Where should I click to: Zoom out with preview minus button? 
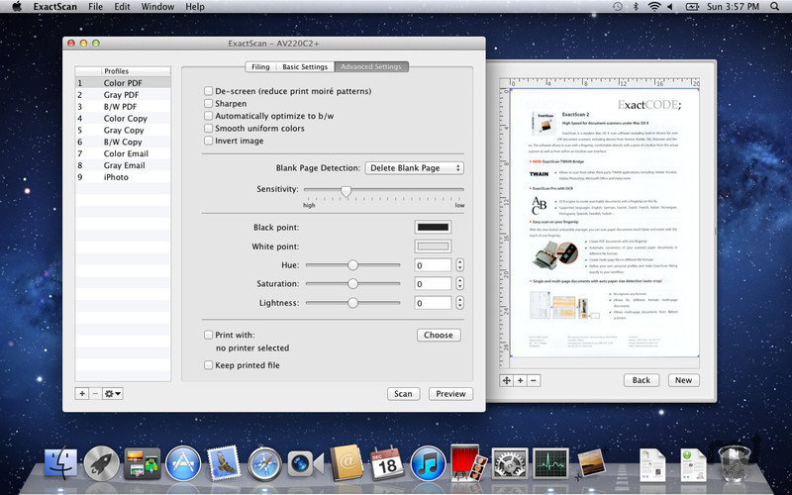point(534,380)
